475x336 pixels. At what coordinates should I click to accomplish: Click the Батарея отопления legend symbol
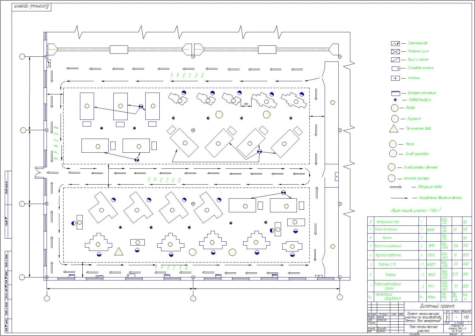395,93
